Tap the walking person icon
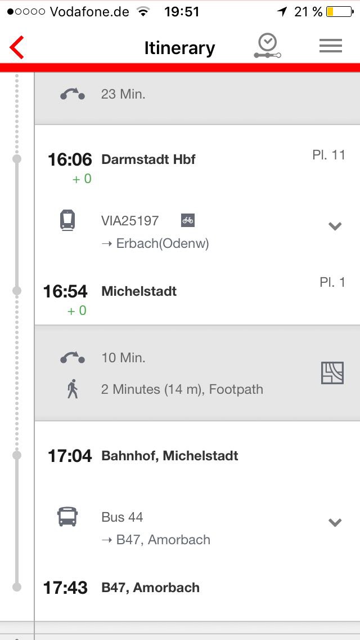This screenshot has width=360, height=640. point(73,389)
